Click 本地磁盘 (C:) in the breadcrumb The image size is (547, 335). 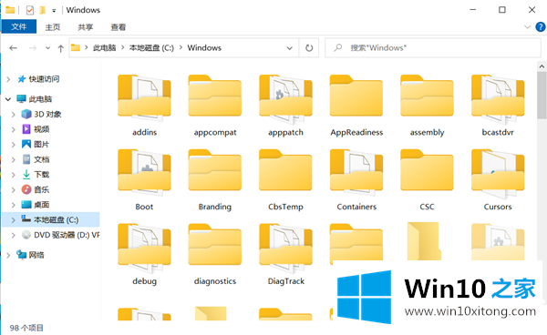[151, 47]
